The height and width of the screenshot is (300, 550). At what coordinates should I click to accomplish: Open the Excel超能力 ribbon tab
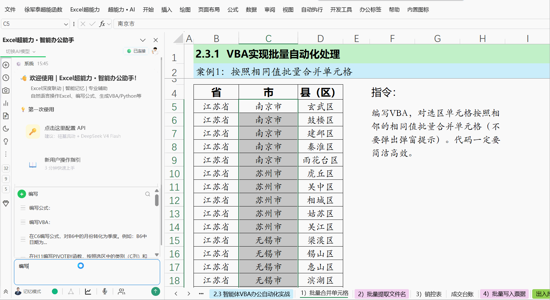(x=85, y=10)
